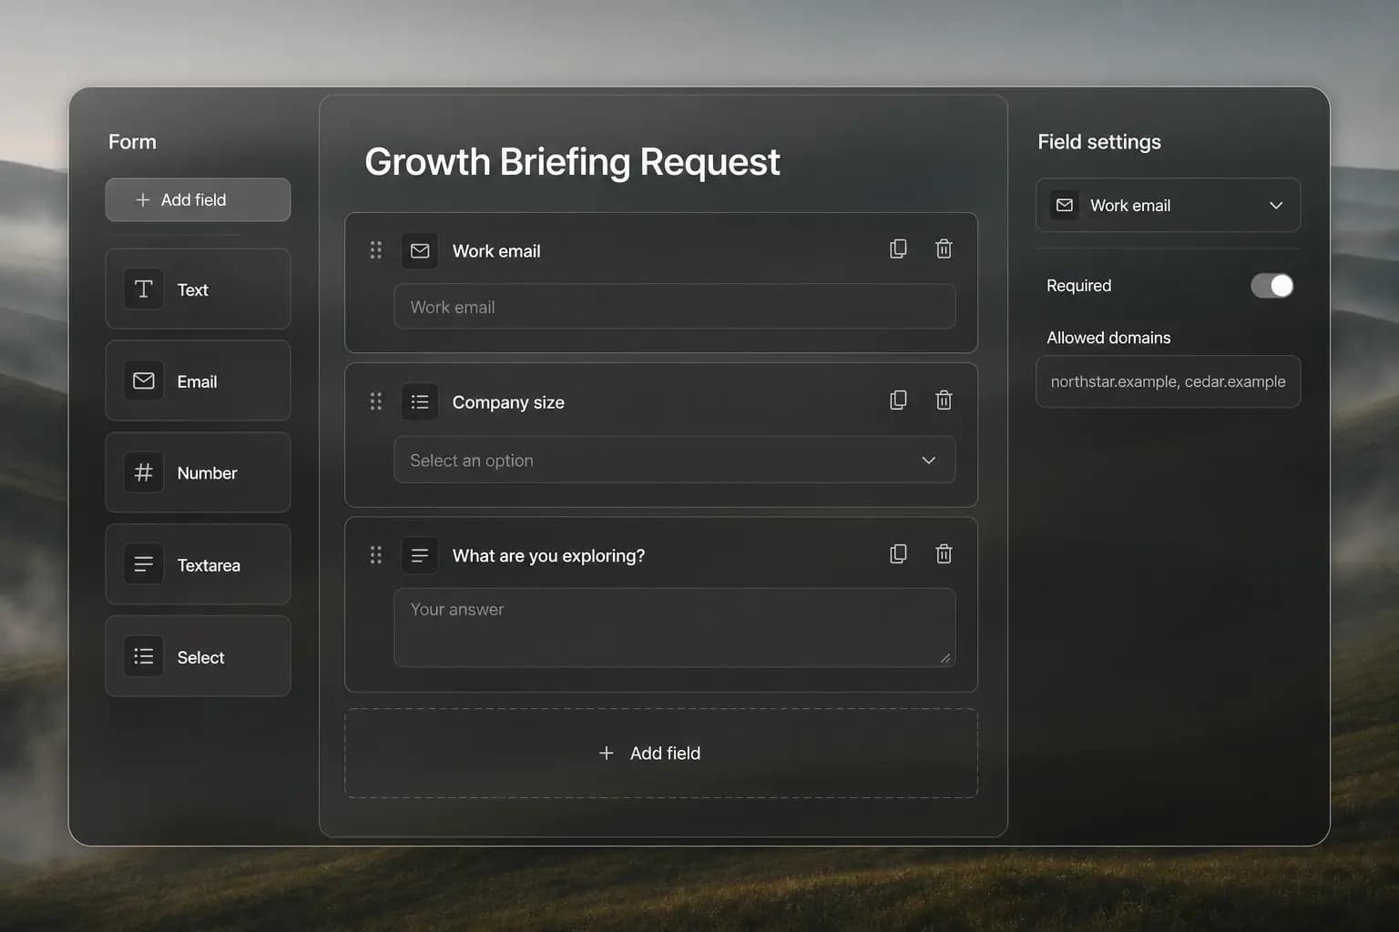Open the Work email field selector dropdown
The width and height of the screenshot is (1399, 932).
click(1168, 205)
